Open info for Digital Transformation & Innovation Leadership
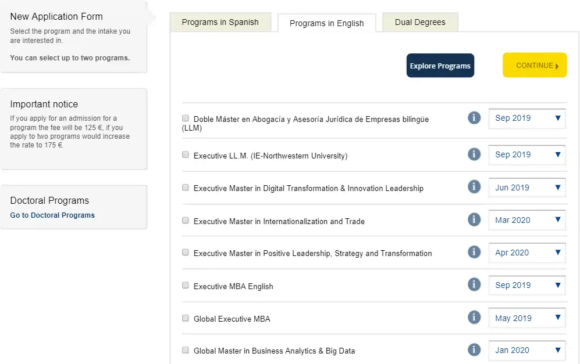This screenshot has width=580, height=364. tap(474, 188)
